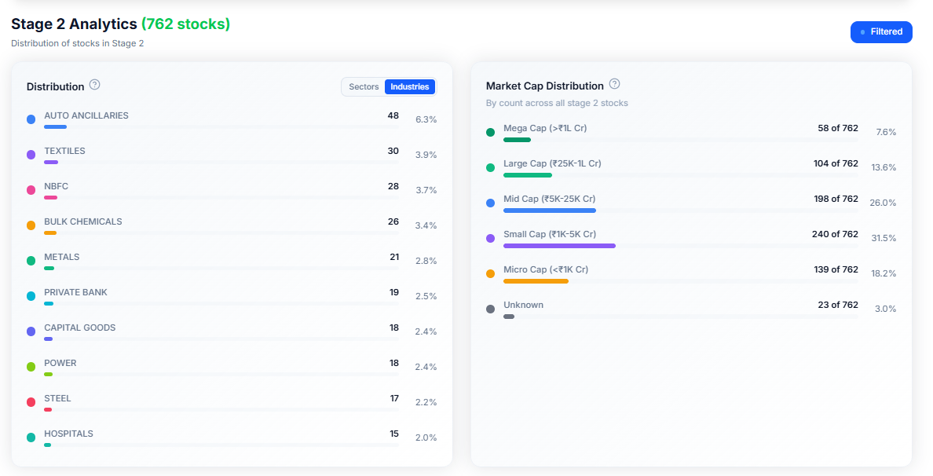Click the count 26 for BULK CHEMICALS
The image size is (933, 476).
tap(393, 222)
